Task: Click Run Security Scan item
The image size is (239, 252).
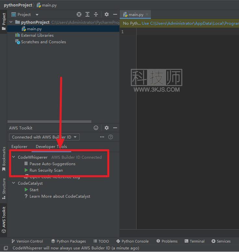Action: click(x=46, y=170)
